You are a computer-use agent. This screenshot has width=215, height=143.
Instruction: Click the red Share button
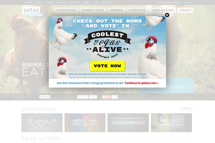(106, 97)
